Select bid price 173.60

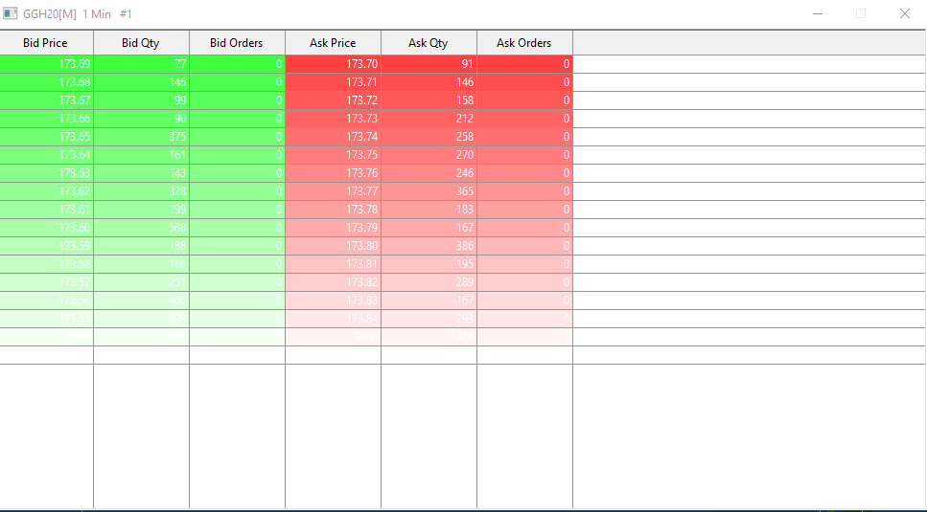(x=46, y=228)
